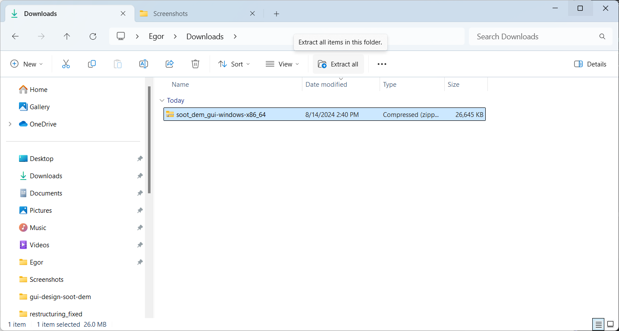Image resolution: width=619 pixels, height=331 pixels.
Task: Open the Sort options dropdown
Action: [234, 64]
